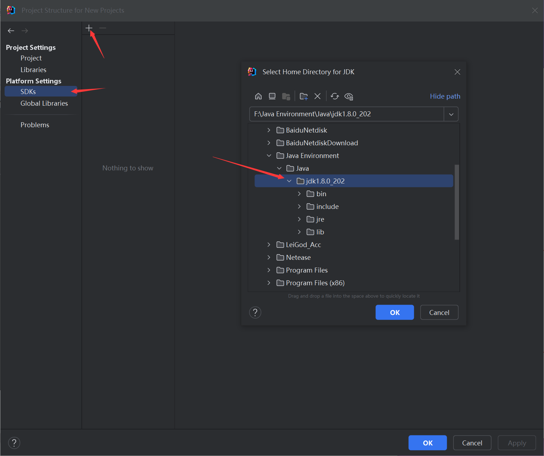Confirm JDK selection with OK

[395, 312]
